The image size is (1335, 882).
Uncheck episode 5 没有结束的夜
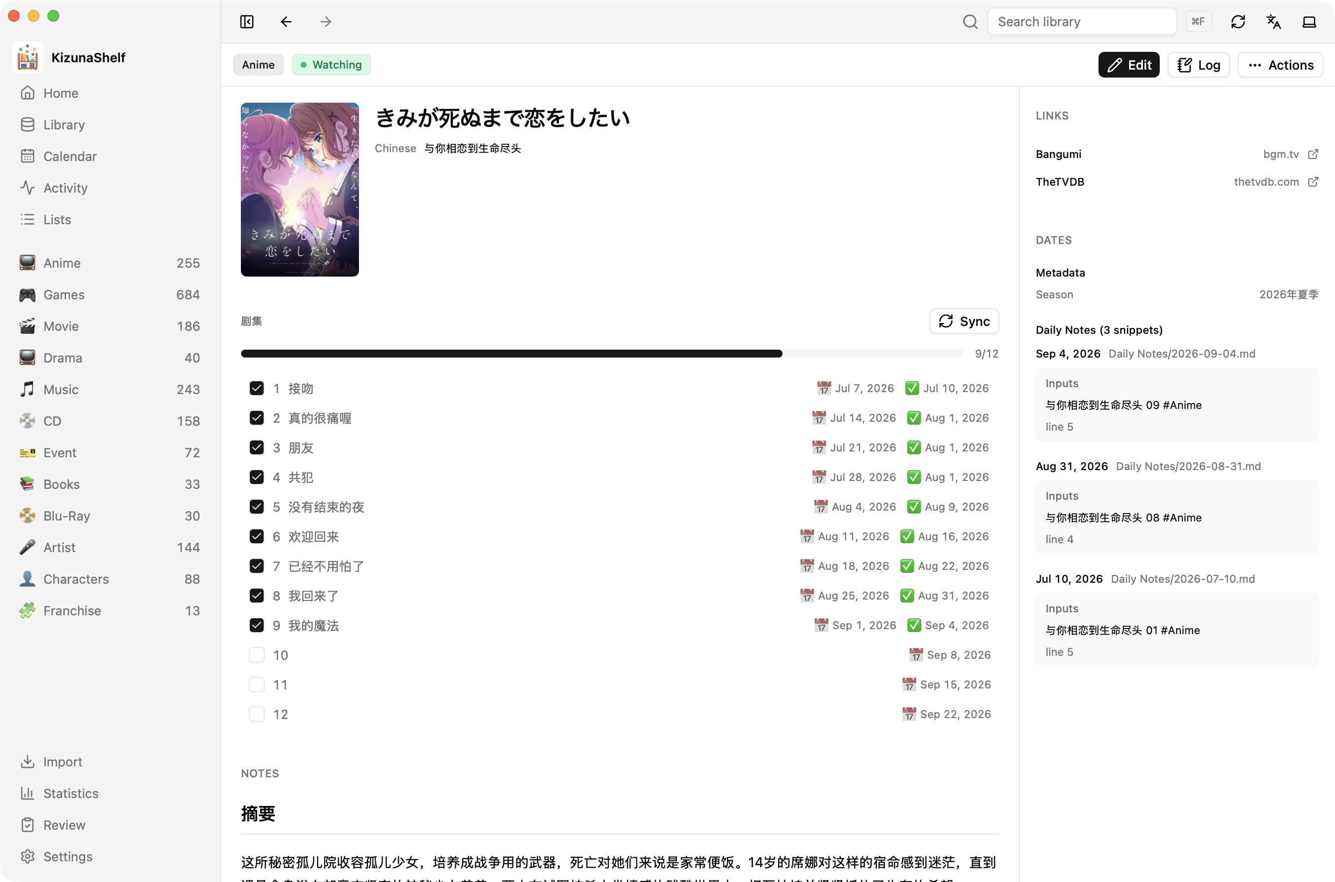coord(256,507)
